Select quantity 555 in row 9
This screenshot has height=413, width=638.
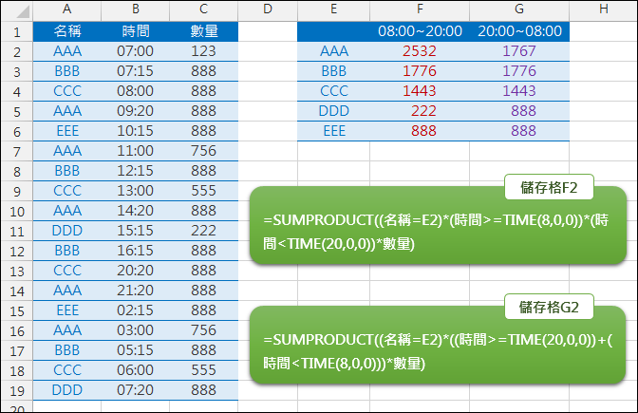(204, 191)
